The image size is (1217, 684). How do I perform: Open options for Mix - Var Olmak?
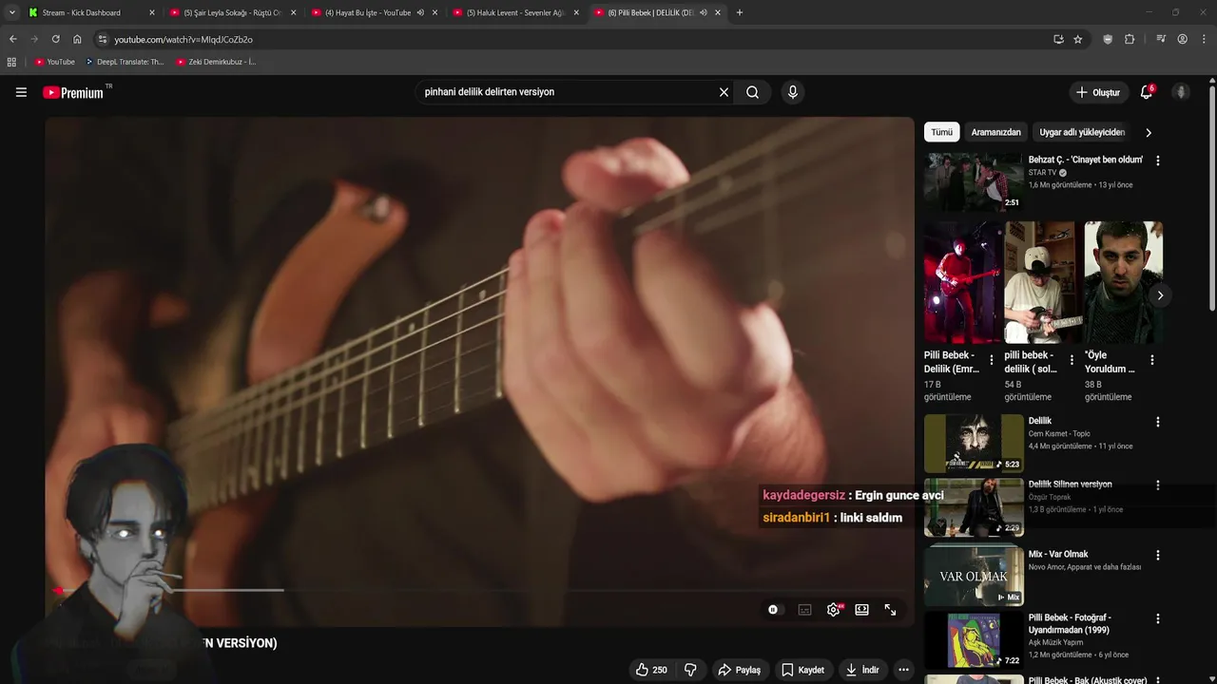1157,555
